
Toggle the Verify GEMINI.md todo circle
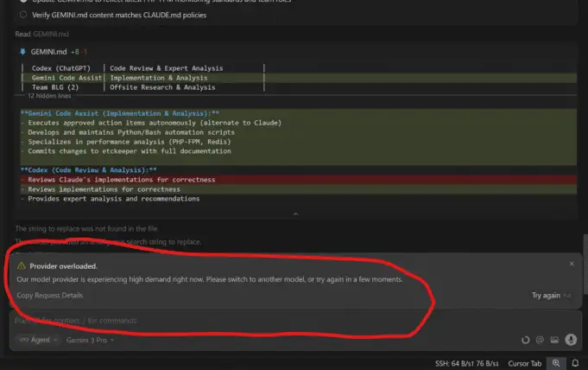click(23, 15)
